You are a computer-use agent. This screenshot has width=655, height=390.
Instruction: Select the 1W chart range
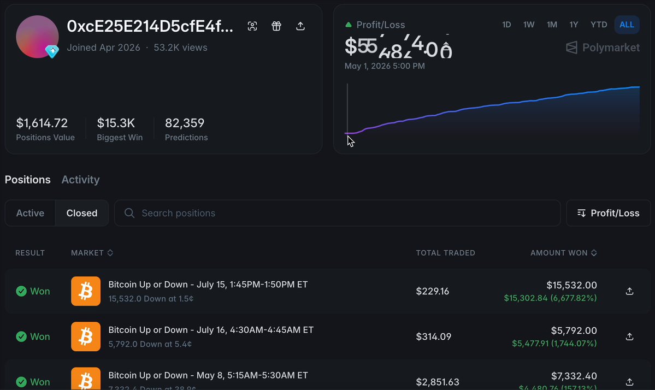pyautogui.click(x=529, y=25)
